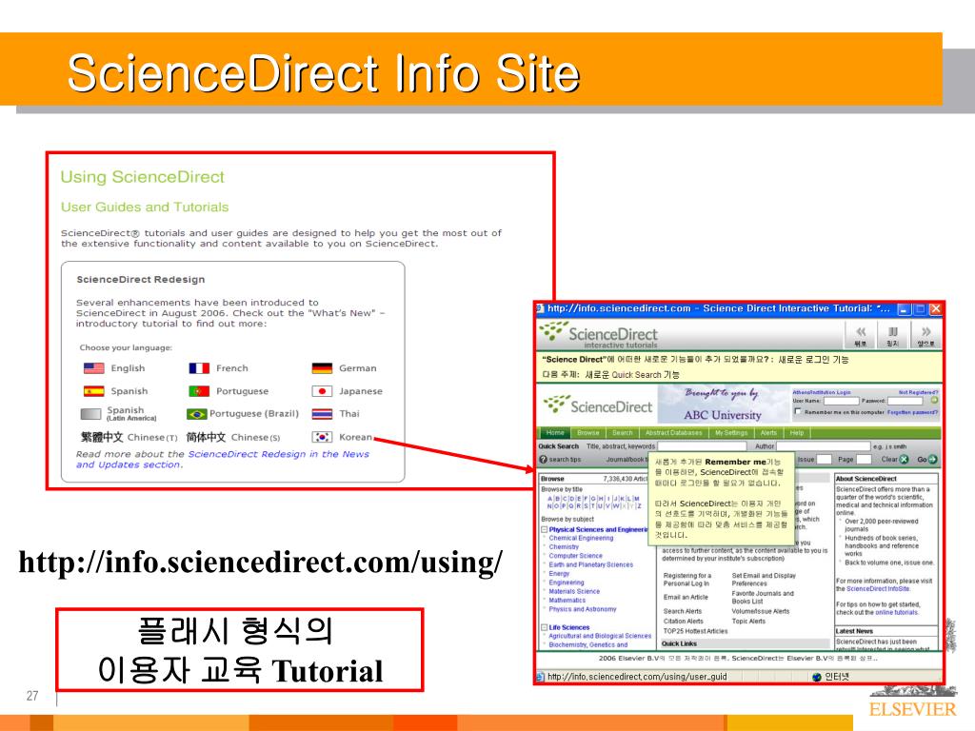Viewport: 975px width, 731px height.
Task: Click the ScienceDirect interactive tutorials logo
Action: [x=598, y=335]
